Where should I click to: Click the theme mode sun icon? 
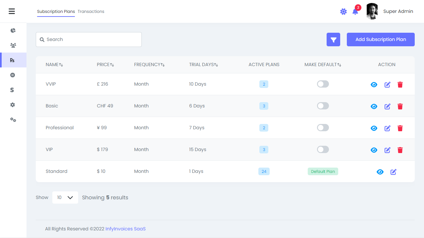(344, 12)
